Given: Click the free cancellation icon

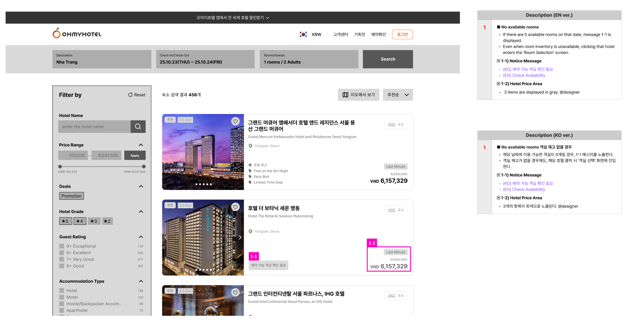Looking at the screenshot, I should click(250, 165).
